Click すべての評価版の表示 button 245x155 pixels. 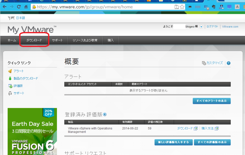click(212, 142)
